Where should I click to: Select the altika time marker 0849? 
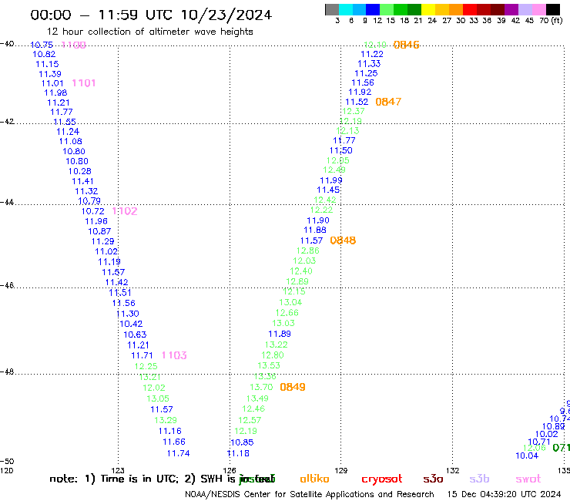(x=293, y=387)
